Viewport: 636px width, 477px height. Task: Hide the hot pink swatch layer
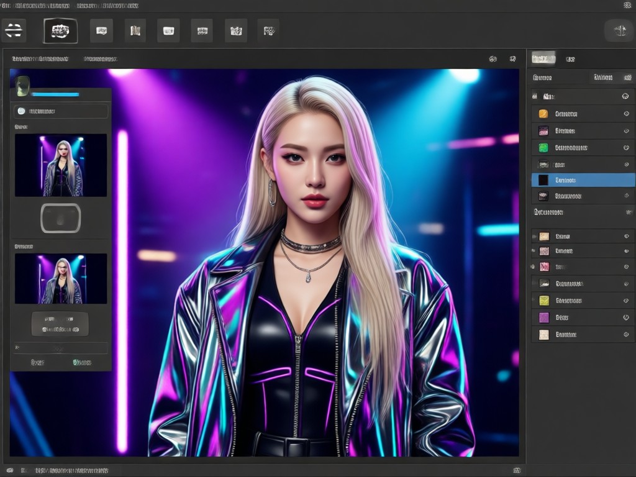[x=627, y=267]
